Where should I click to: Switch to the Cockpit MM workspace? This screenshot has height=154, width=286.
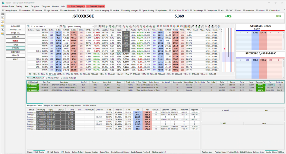point(211,11)
